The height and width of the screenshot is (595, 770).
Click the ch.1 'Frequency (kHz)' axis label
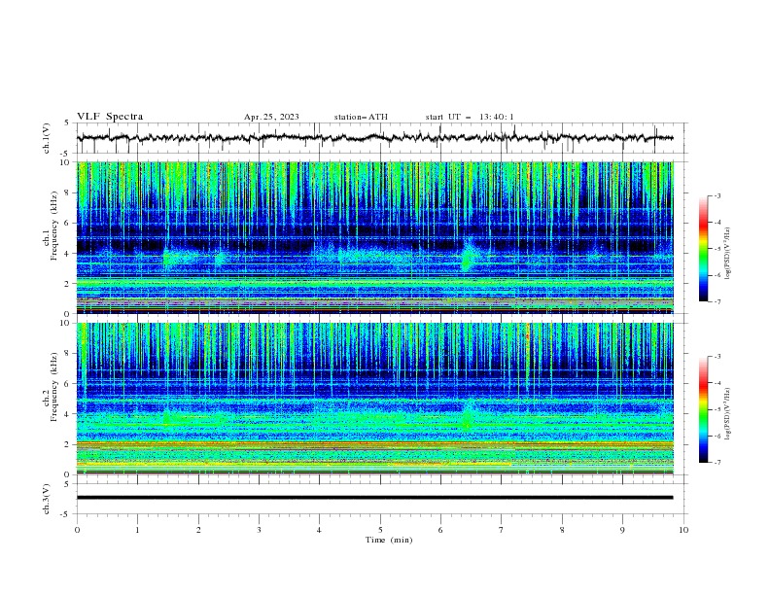coord(54,225)
